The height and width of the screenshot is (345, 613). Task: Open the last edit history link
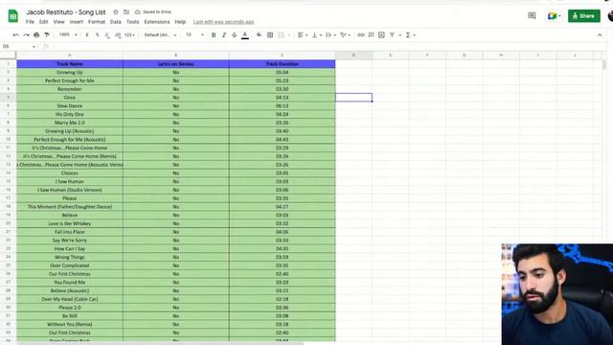click(x=223, y=22)
